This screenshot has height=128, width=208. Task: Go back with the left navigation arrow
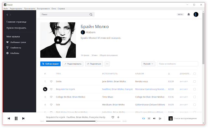(7, 15)
